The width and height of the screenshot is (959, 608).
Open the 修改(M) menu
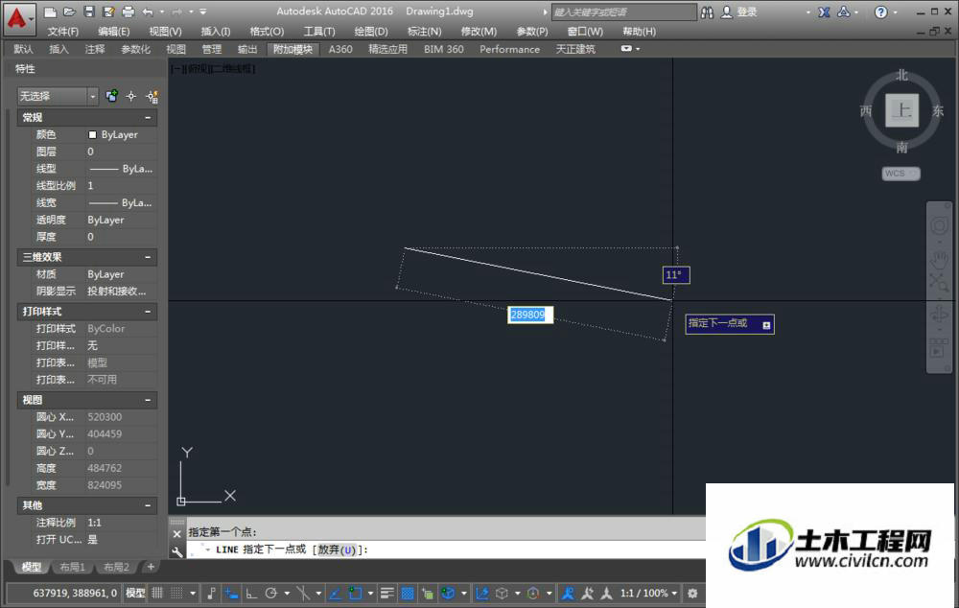coord(479,32)
